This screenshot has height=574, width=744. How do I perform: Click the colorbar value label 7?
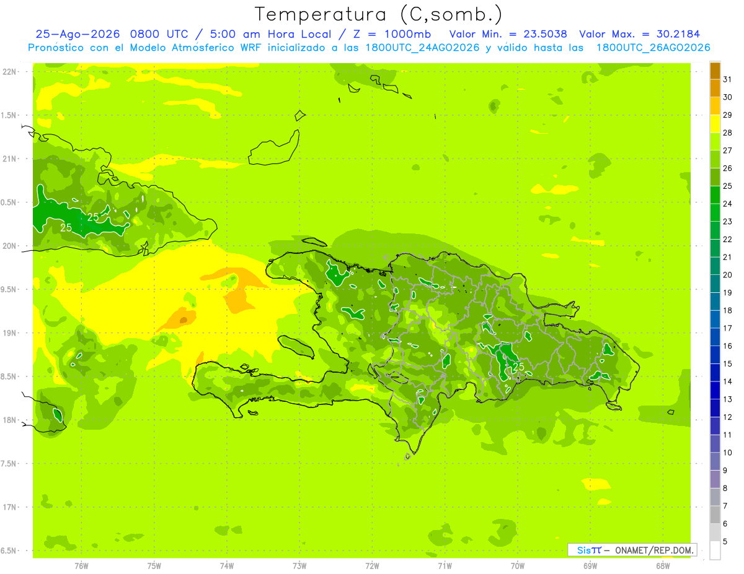725,506
